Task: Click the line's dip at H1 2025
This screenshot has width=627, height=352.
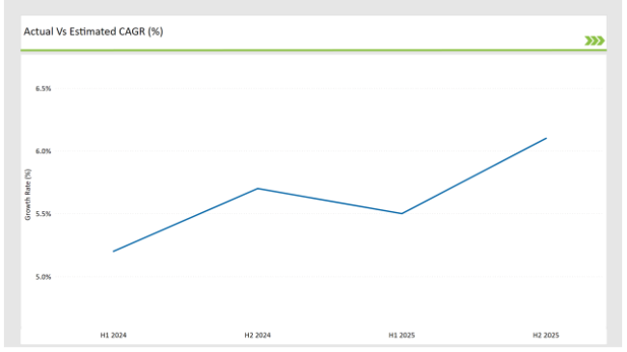Action: 401,213
